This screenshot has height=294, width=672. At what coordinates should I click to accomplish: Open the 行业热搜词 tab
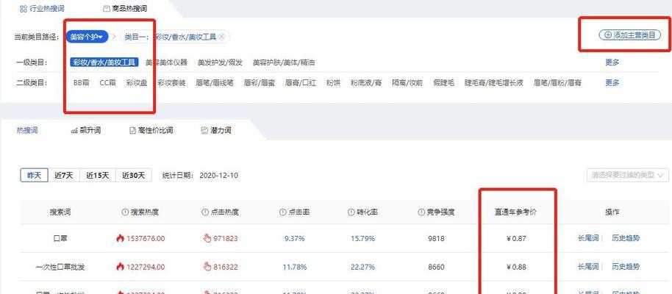point(42,9)
